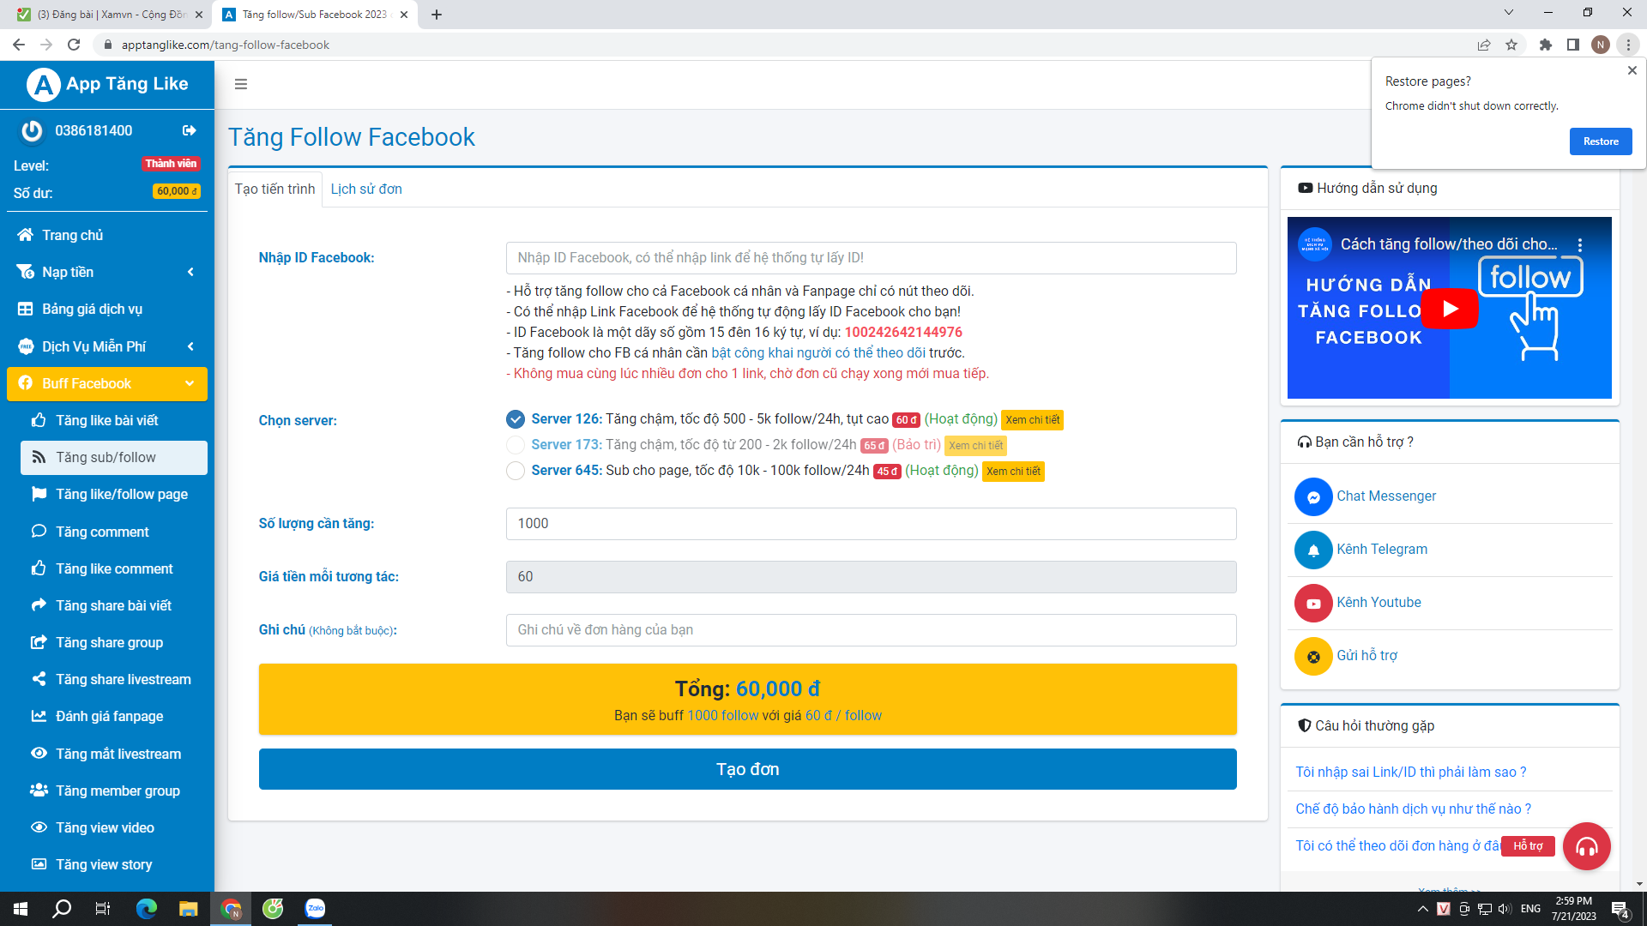Viewport: 1647px width, 926px height.
Task: Open the Kênh Telegram bell icon
Action: (x=1312, y=550)
